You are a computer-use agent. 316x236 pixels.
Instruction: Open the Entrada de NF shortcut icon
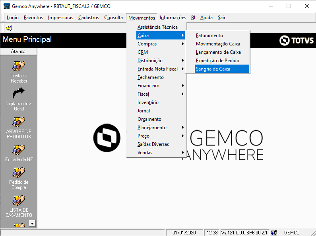point(19,150)
